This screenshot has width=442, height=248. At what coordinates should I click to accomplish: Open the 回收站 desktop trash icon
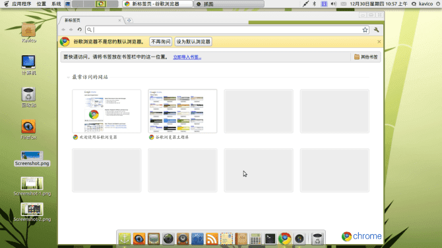[28, 97]
